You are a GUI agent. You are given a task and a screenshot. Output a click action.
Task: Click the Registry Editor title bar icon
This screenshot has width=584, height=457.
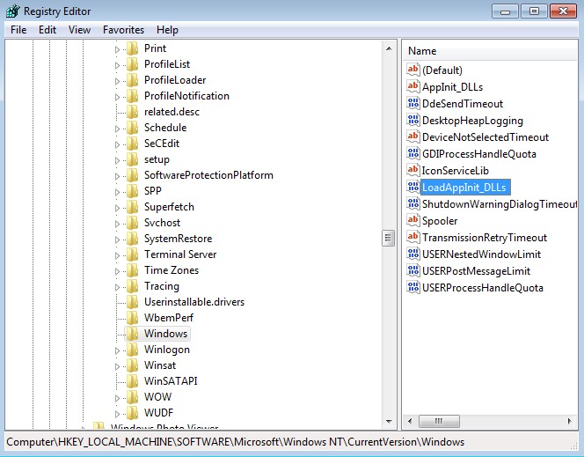tap(11, 11)
